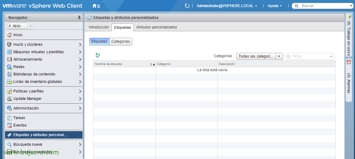Open the Administrator@VSPHERE.LOCAL user dropdown
355x159 pixels.
pos(227,6)
